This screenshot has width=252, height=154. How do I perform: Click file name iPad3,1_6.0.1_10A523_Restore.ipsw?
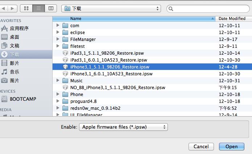click(x=109, y=60)
